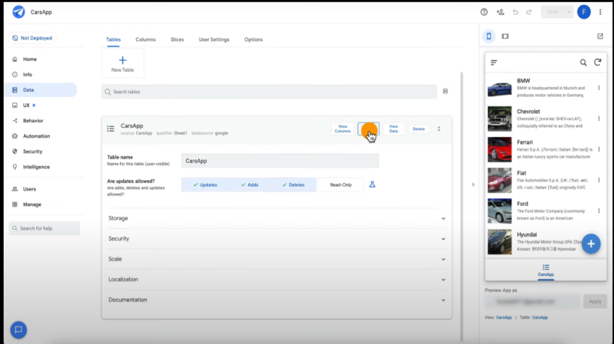Expand the Storage section
This screenshot has width=614, height=344.
(x=276, y=218)
